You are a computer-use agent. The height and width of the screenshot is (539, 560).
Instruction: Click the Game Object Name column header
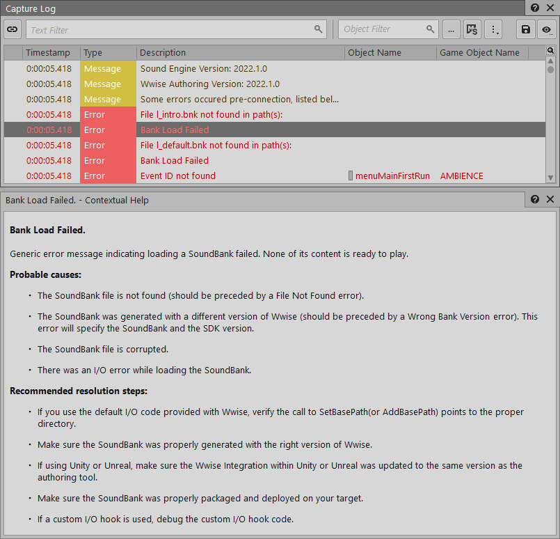479,52
